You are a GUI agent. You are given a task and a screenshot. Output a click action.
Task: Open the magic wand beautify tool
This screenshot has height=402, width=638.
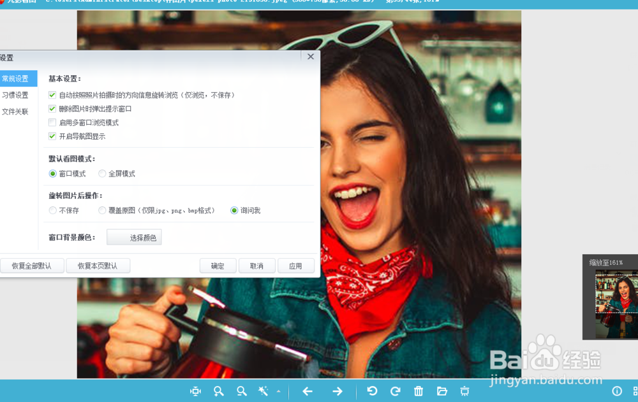(263, 391)
